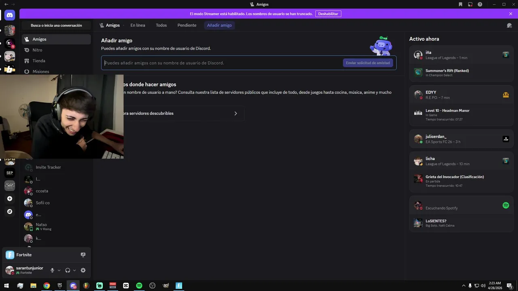This screenshot has height=291, width=518.
Task: Open Spotify from the Windows taskbar
Action: point(139,285)
